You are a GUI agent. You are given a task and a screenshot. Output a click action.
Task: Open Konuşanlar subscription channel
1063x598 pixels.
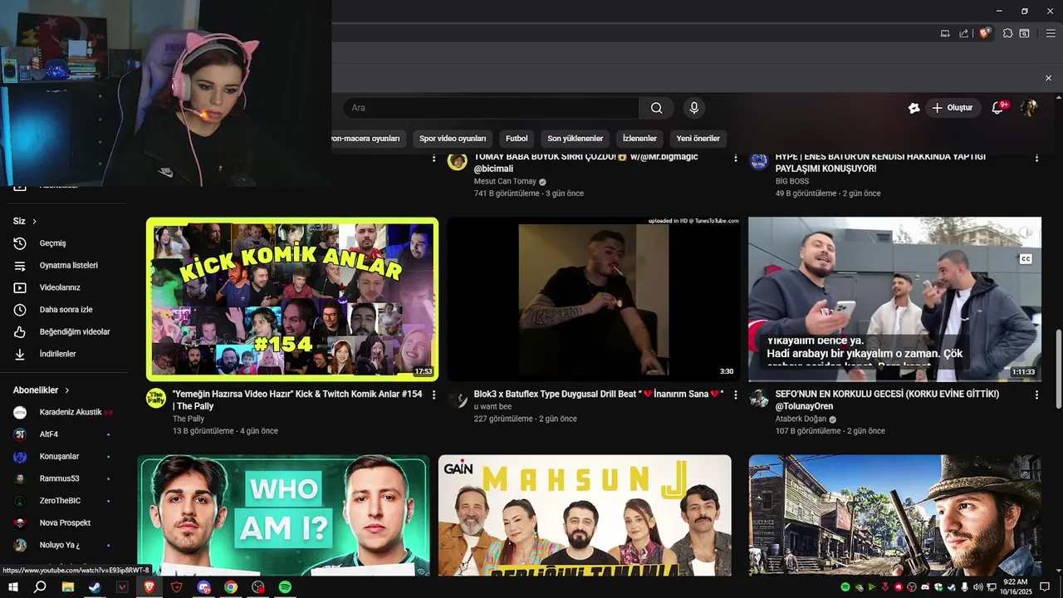pos(63,457)
